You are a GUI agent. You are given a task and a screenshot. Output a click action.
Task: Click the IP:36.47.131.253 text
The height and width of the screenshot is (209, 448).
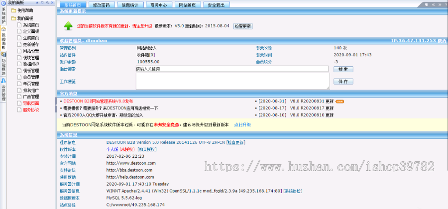coord(414,41)
